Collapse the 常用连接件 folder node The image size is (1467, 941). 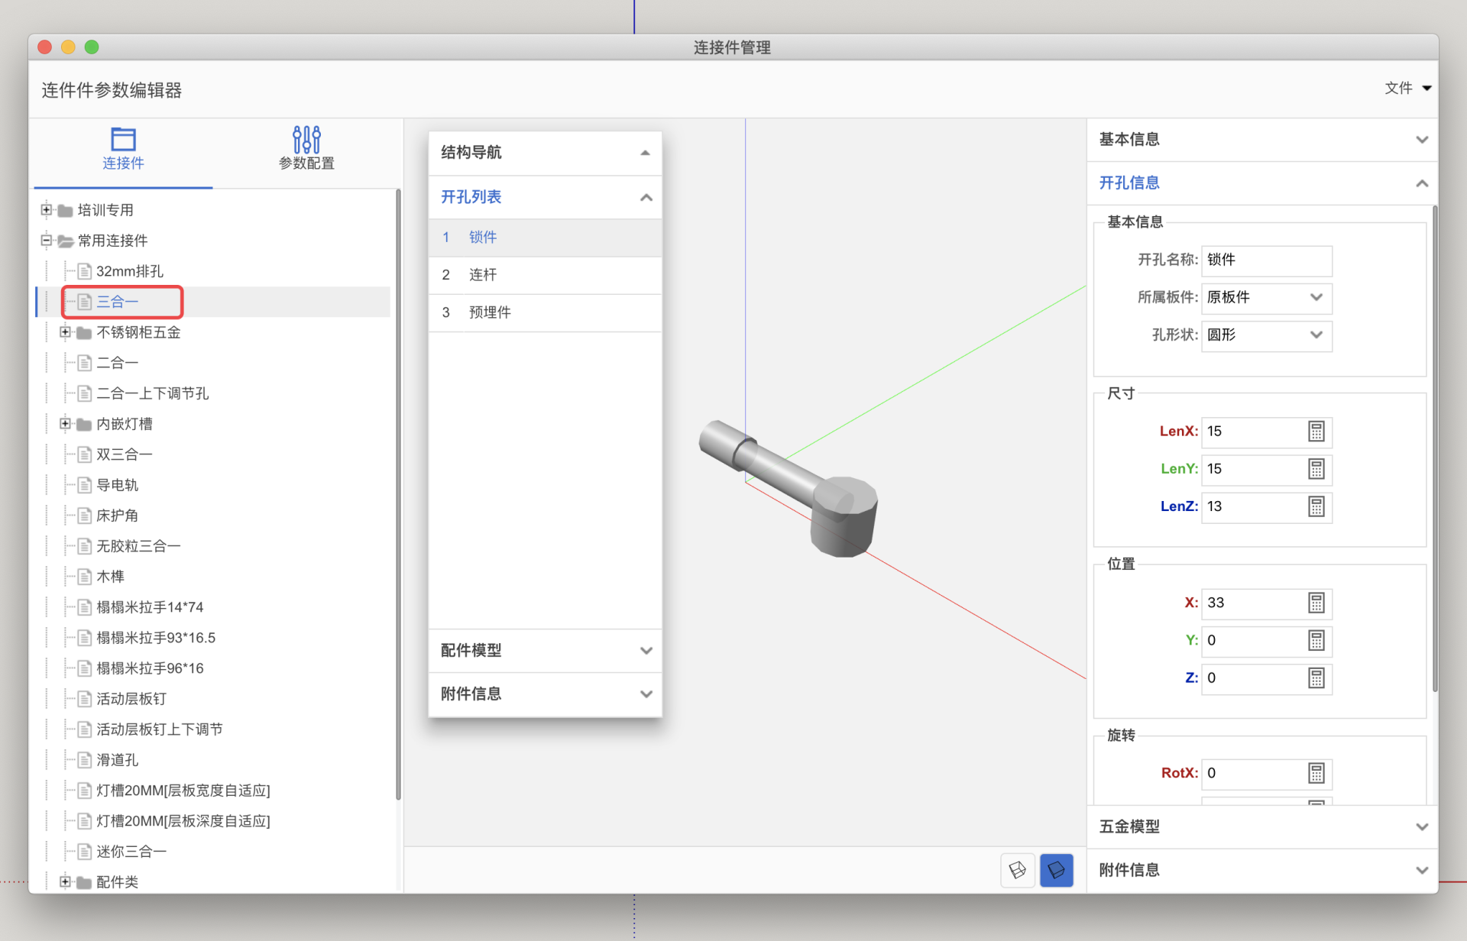47,240
